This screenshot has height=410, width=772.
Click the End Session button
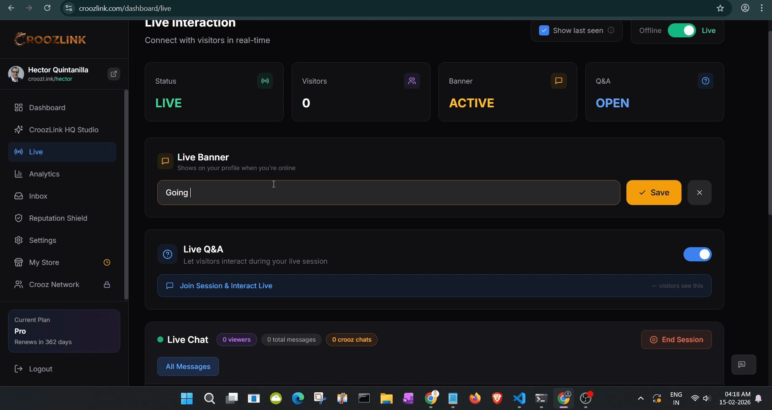(676, 339)
